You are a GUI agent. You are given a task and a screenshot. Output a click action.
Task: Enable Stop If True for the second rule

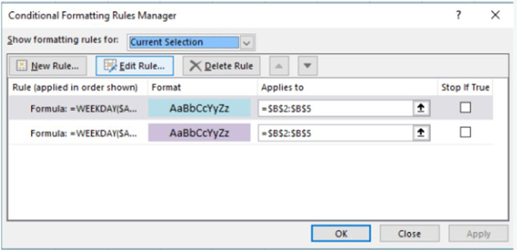coord(465,132)
